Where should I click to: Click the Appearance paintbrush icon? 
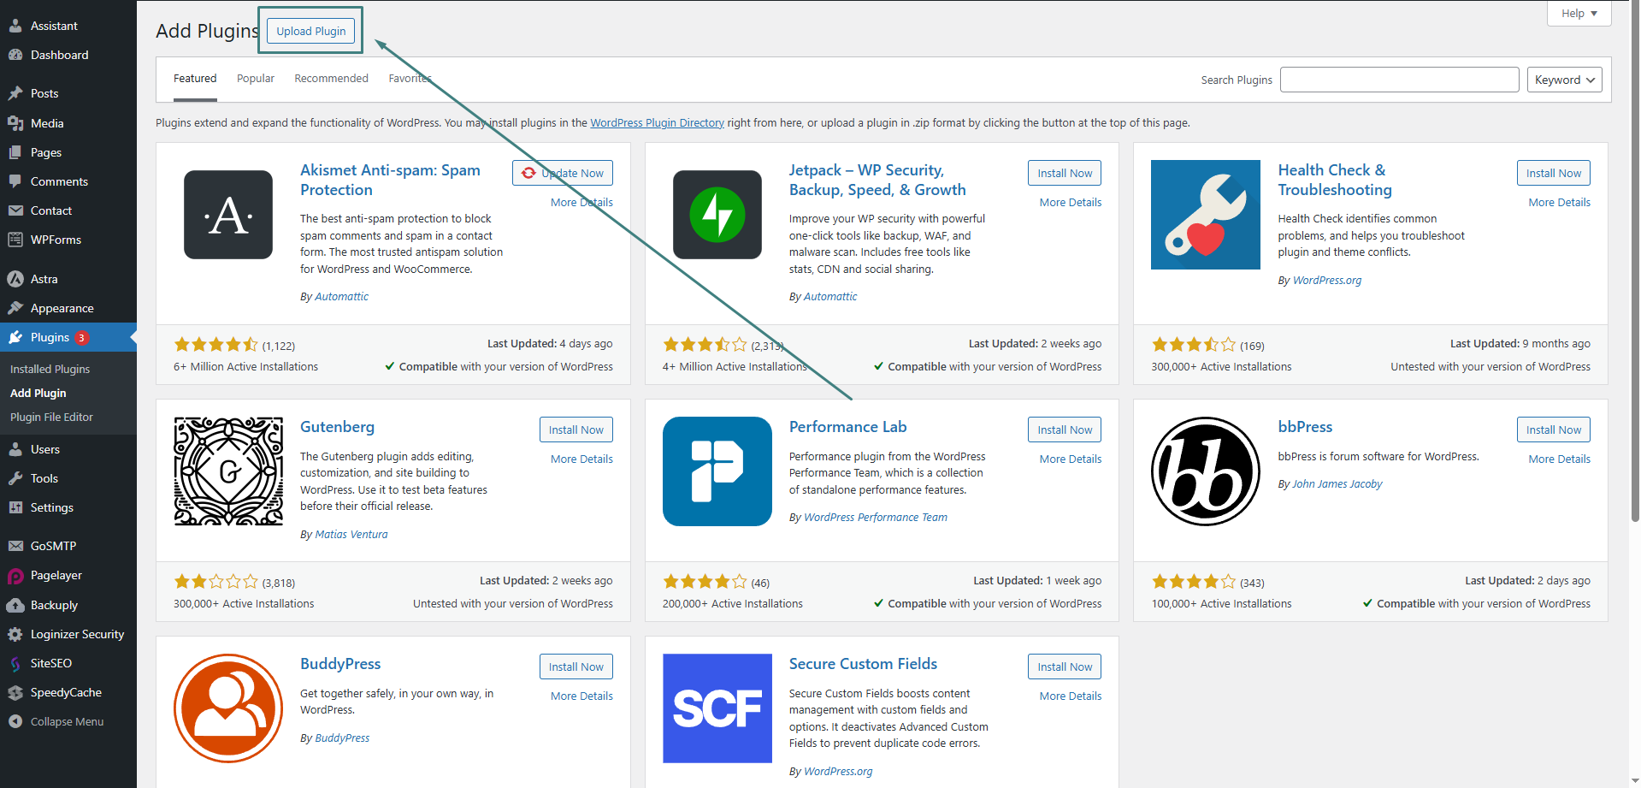15,308
